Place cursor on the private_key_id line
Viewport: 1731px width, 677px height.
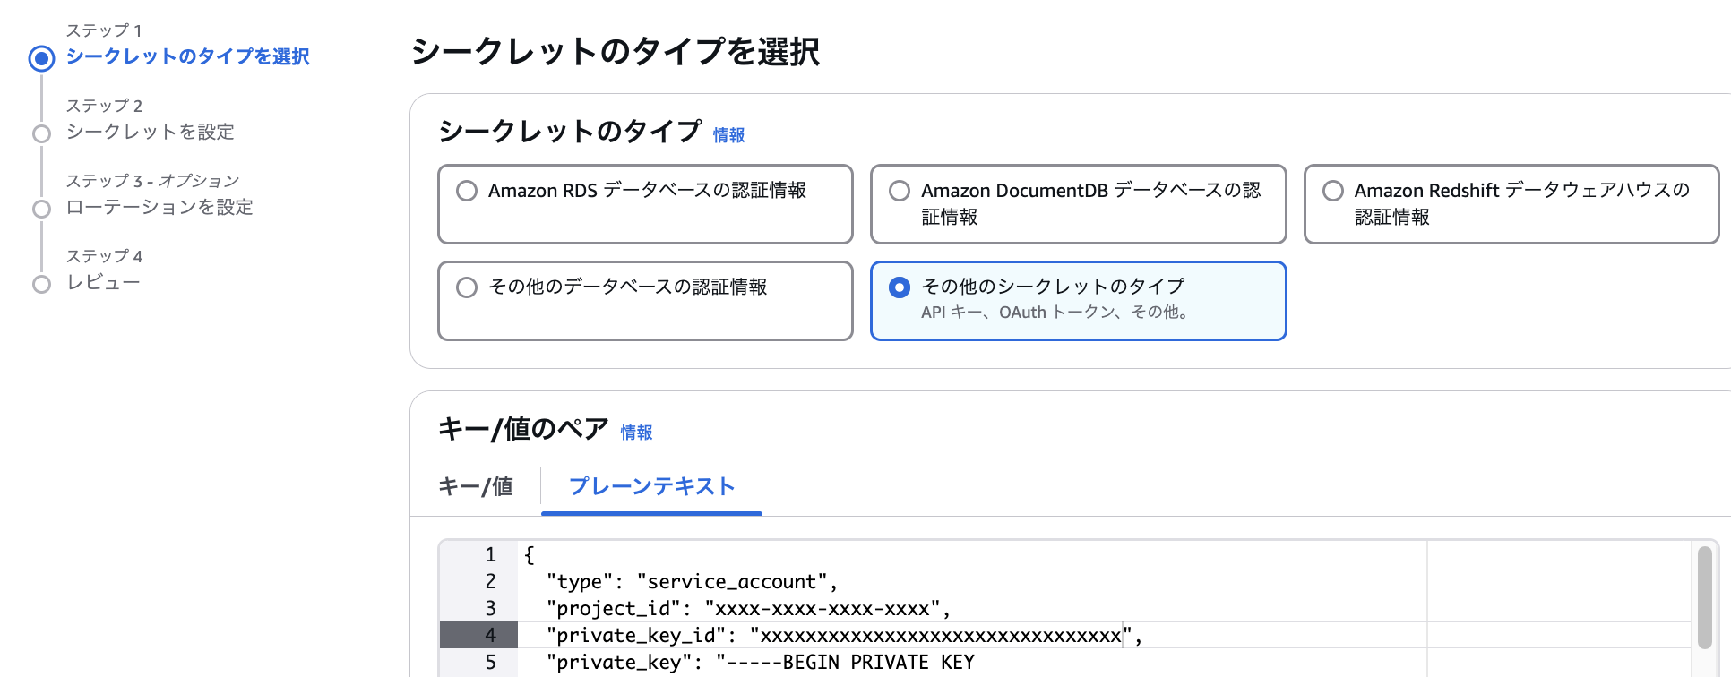pos(842,635)
